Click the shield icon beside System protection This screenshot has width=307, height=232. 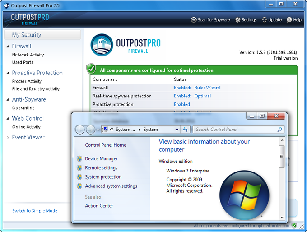point(79,177)
